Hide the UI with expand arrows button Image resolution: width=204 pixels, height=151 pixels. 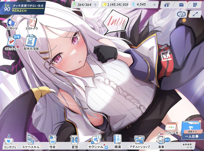(x=195, y=14)
